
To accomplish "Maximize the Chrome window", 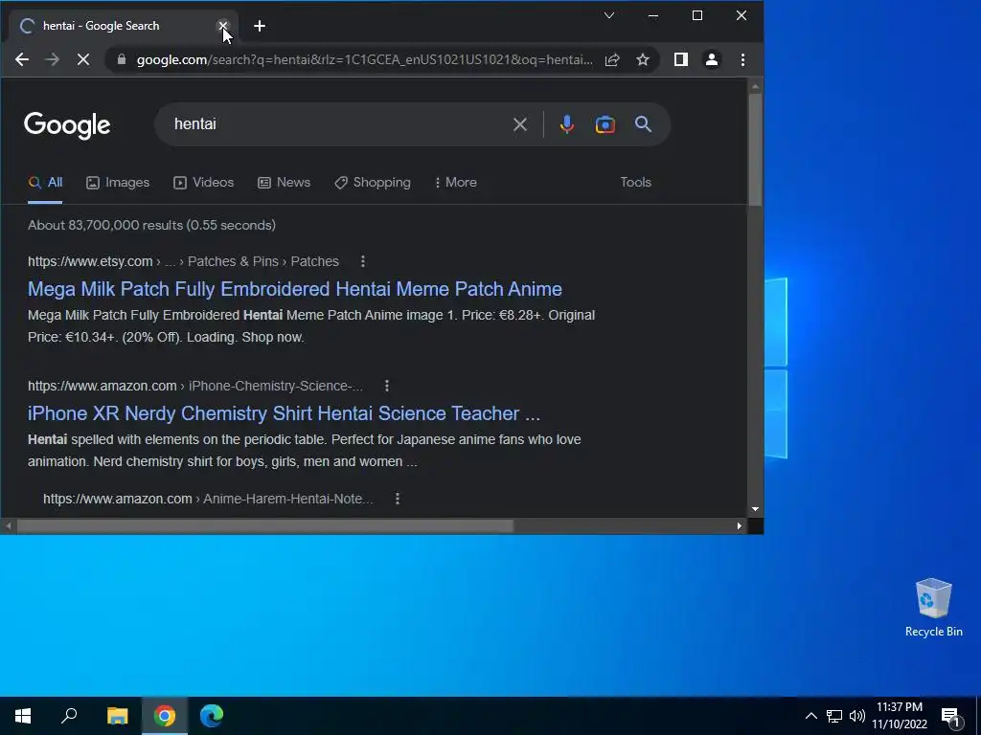I will pyautogui.click(x=697, y=15).
